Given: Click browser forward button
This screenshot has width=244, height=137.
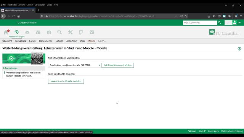Looking at the screenshot, I should click(x=8, y=16).
